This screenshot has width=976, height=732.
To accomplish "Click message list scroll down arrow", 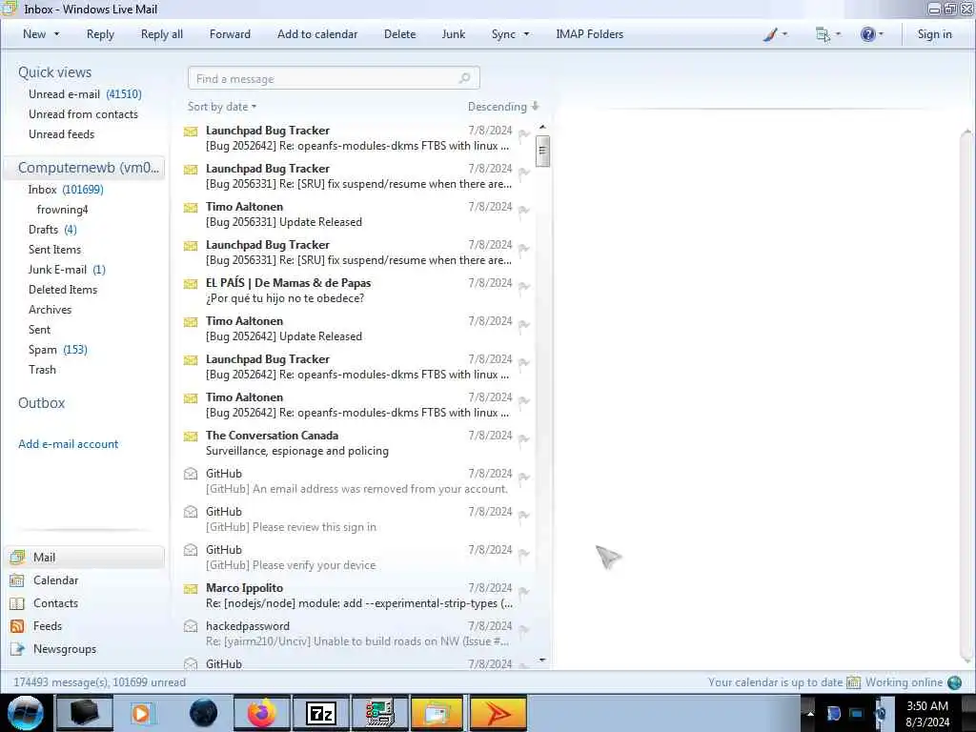I will [542, 660].
